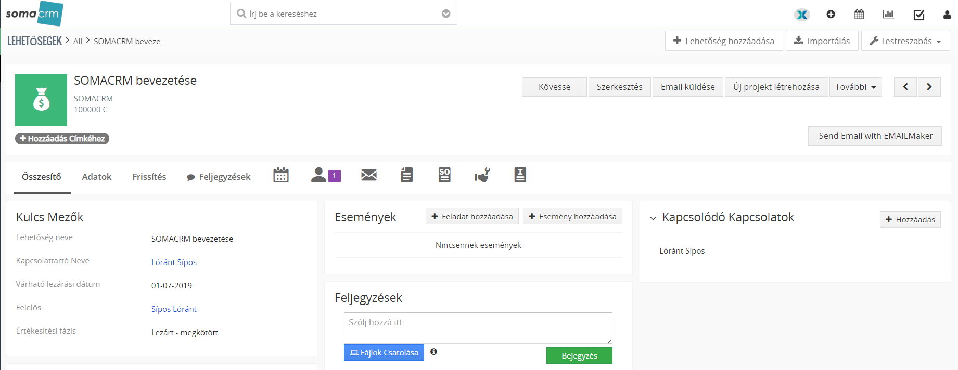Screen dimensions: 958x370
Task: Open the Frissítés tab
Action: (x=149, y=177)
